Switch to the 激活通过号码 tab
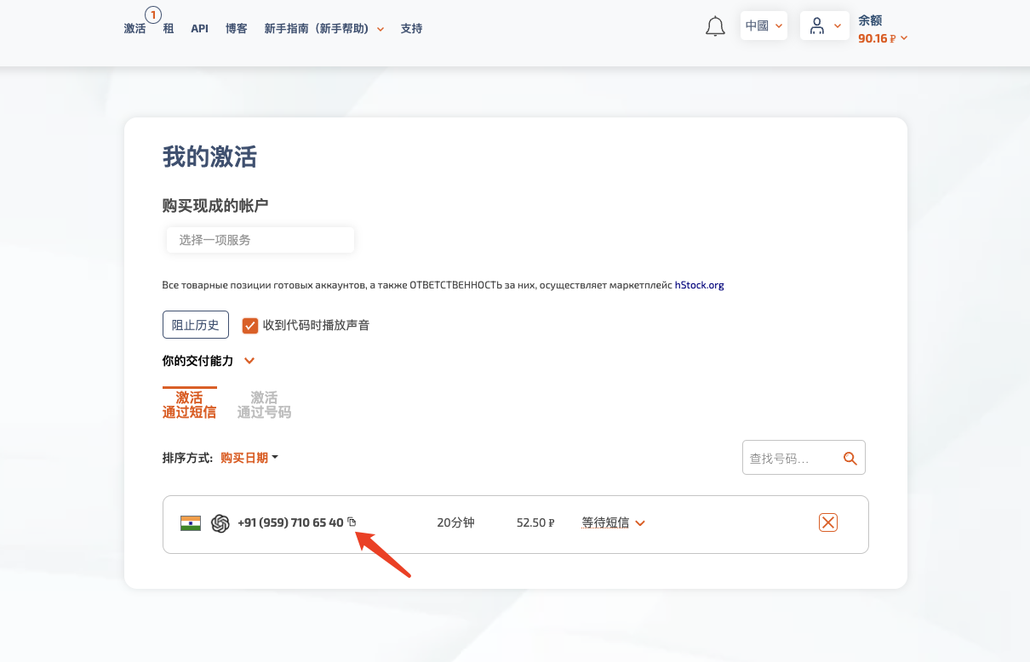Screen dimensions: 1030x662 click(x=264, y=405)
